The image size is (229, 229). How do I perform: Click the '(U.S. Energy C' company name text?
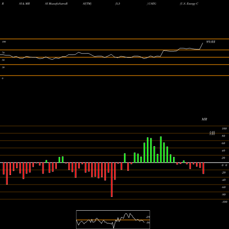189,4
